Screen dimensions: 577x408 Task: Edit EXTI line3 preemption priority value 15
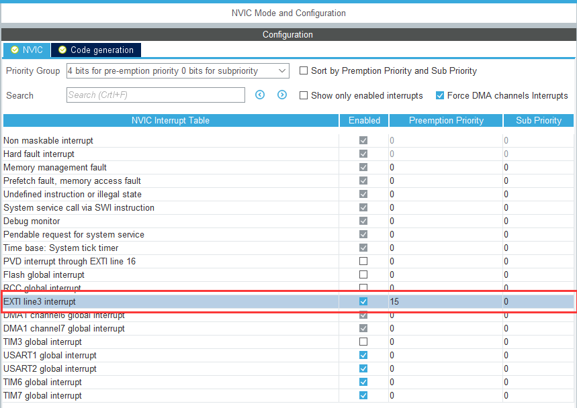[x=445, y=302]
